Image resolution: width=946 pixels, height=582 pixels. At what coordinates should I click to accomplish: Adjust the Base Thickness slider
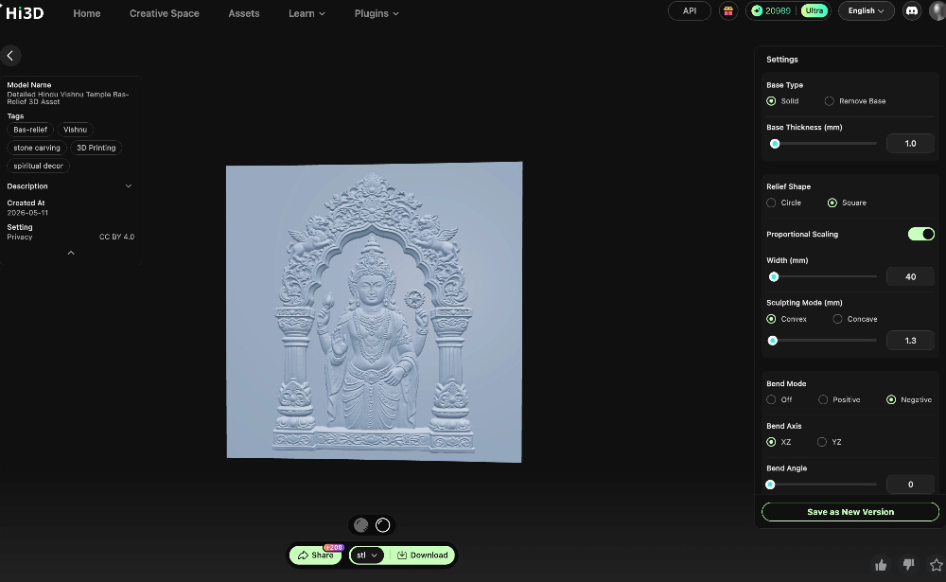click(x=824, y=144)
